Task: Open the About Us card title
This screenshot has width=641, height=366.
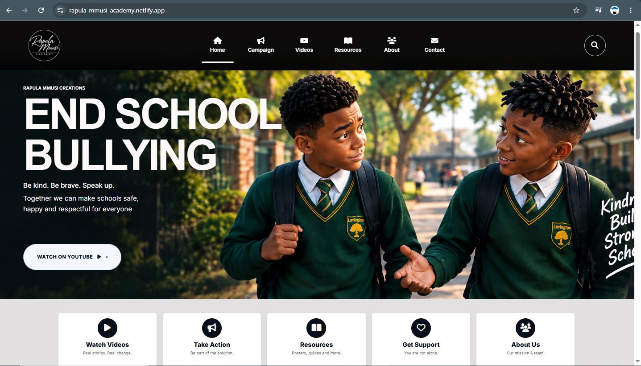Action: (525, 345)
